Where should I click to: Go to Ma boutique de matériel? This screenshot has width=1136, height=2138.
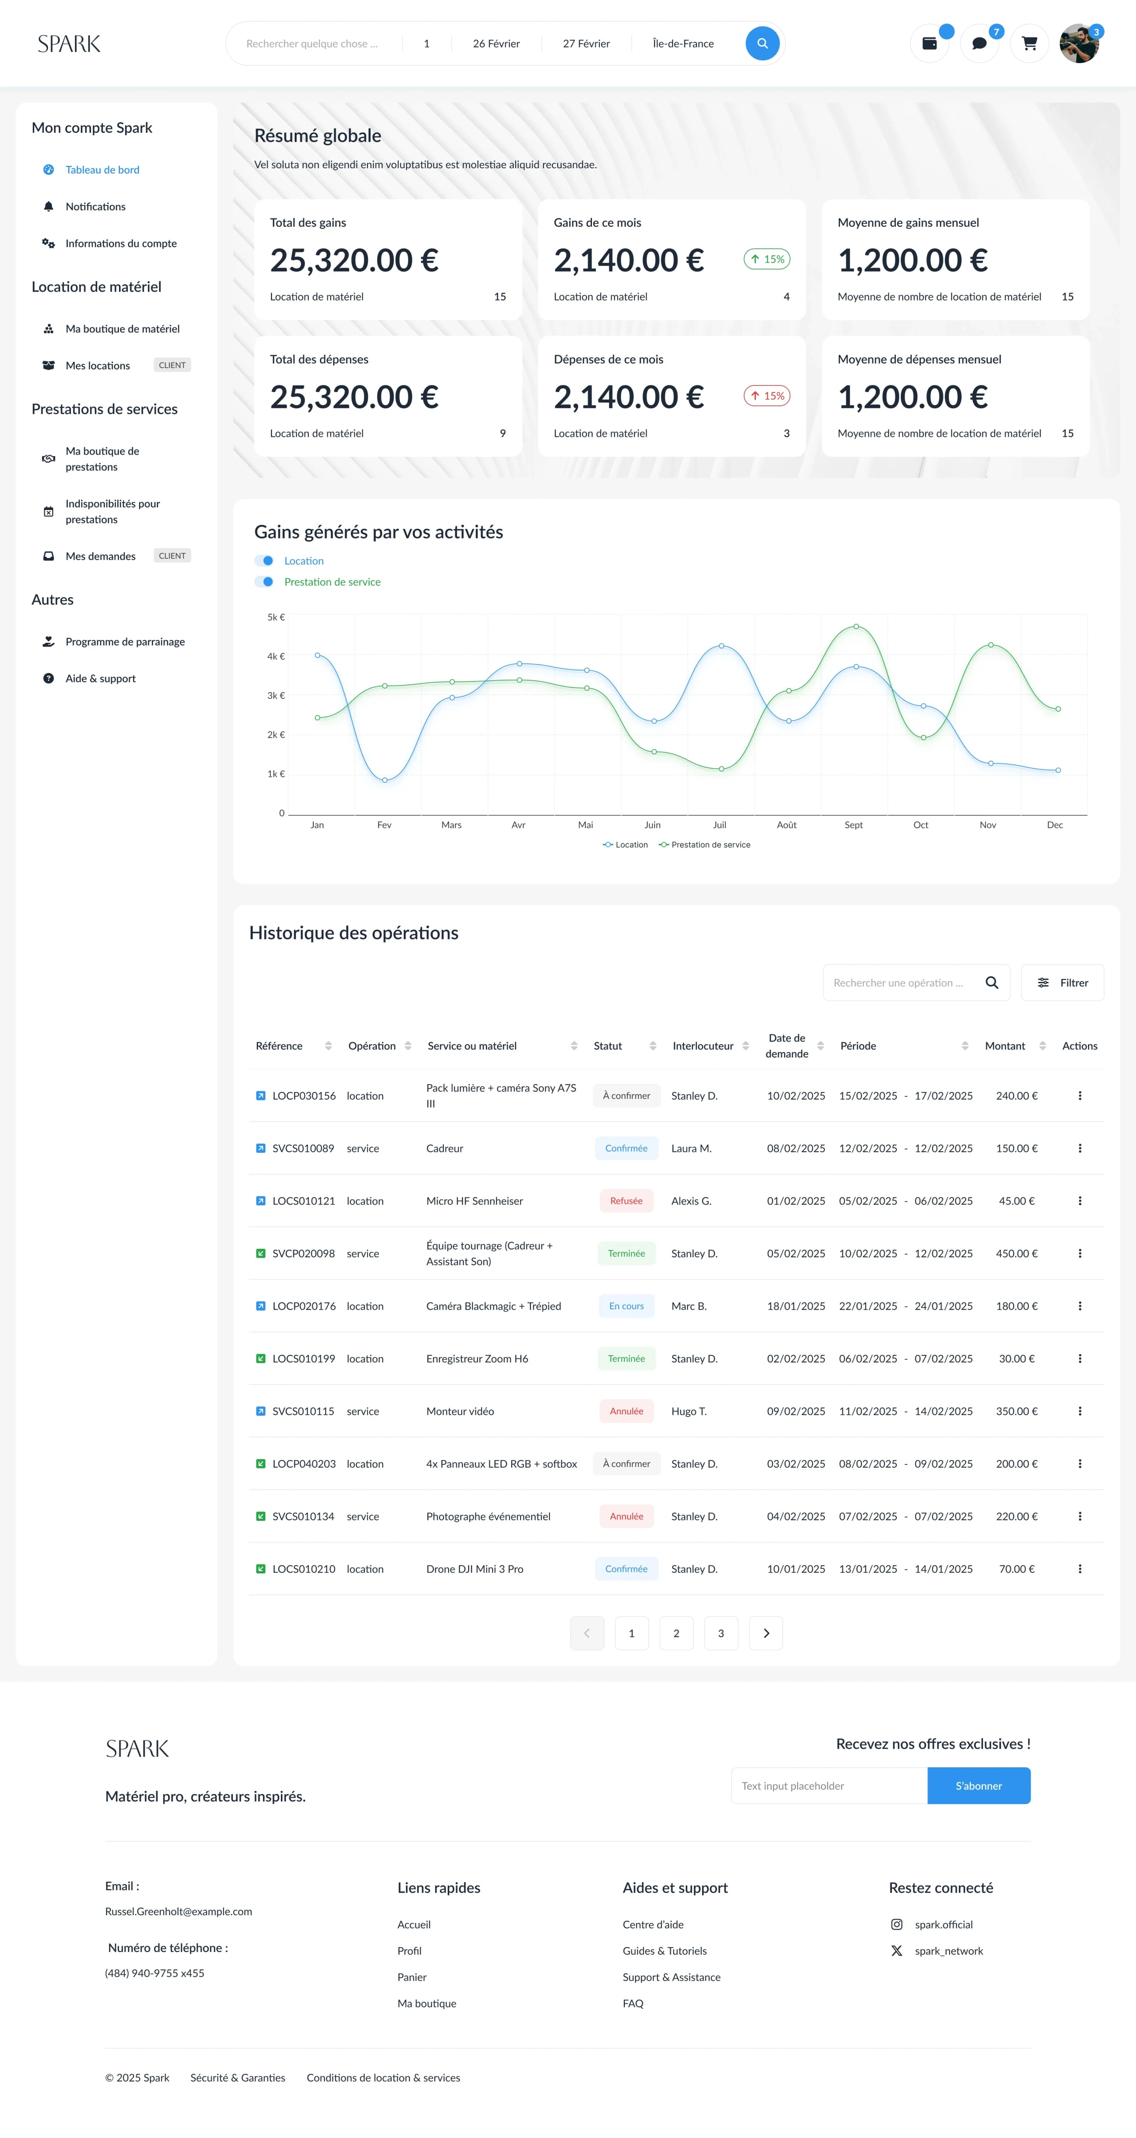click(123, 329)
